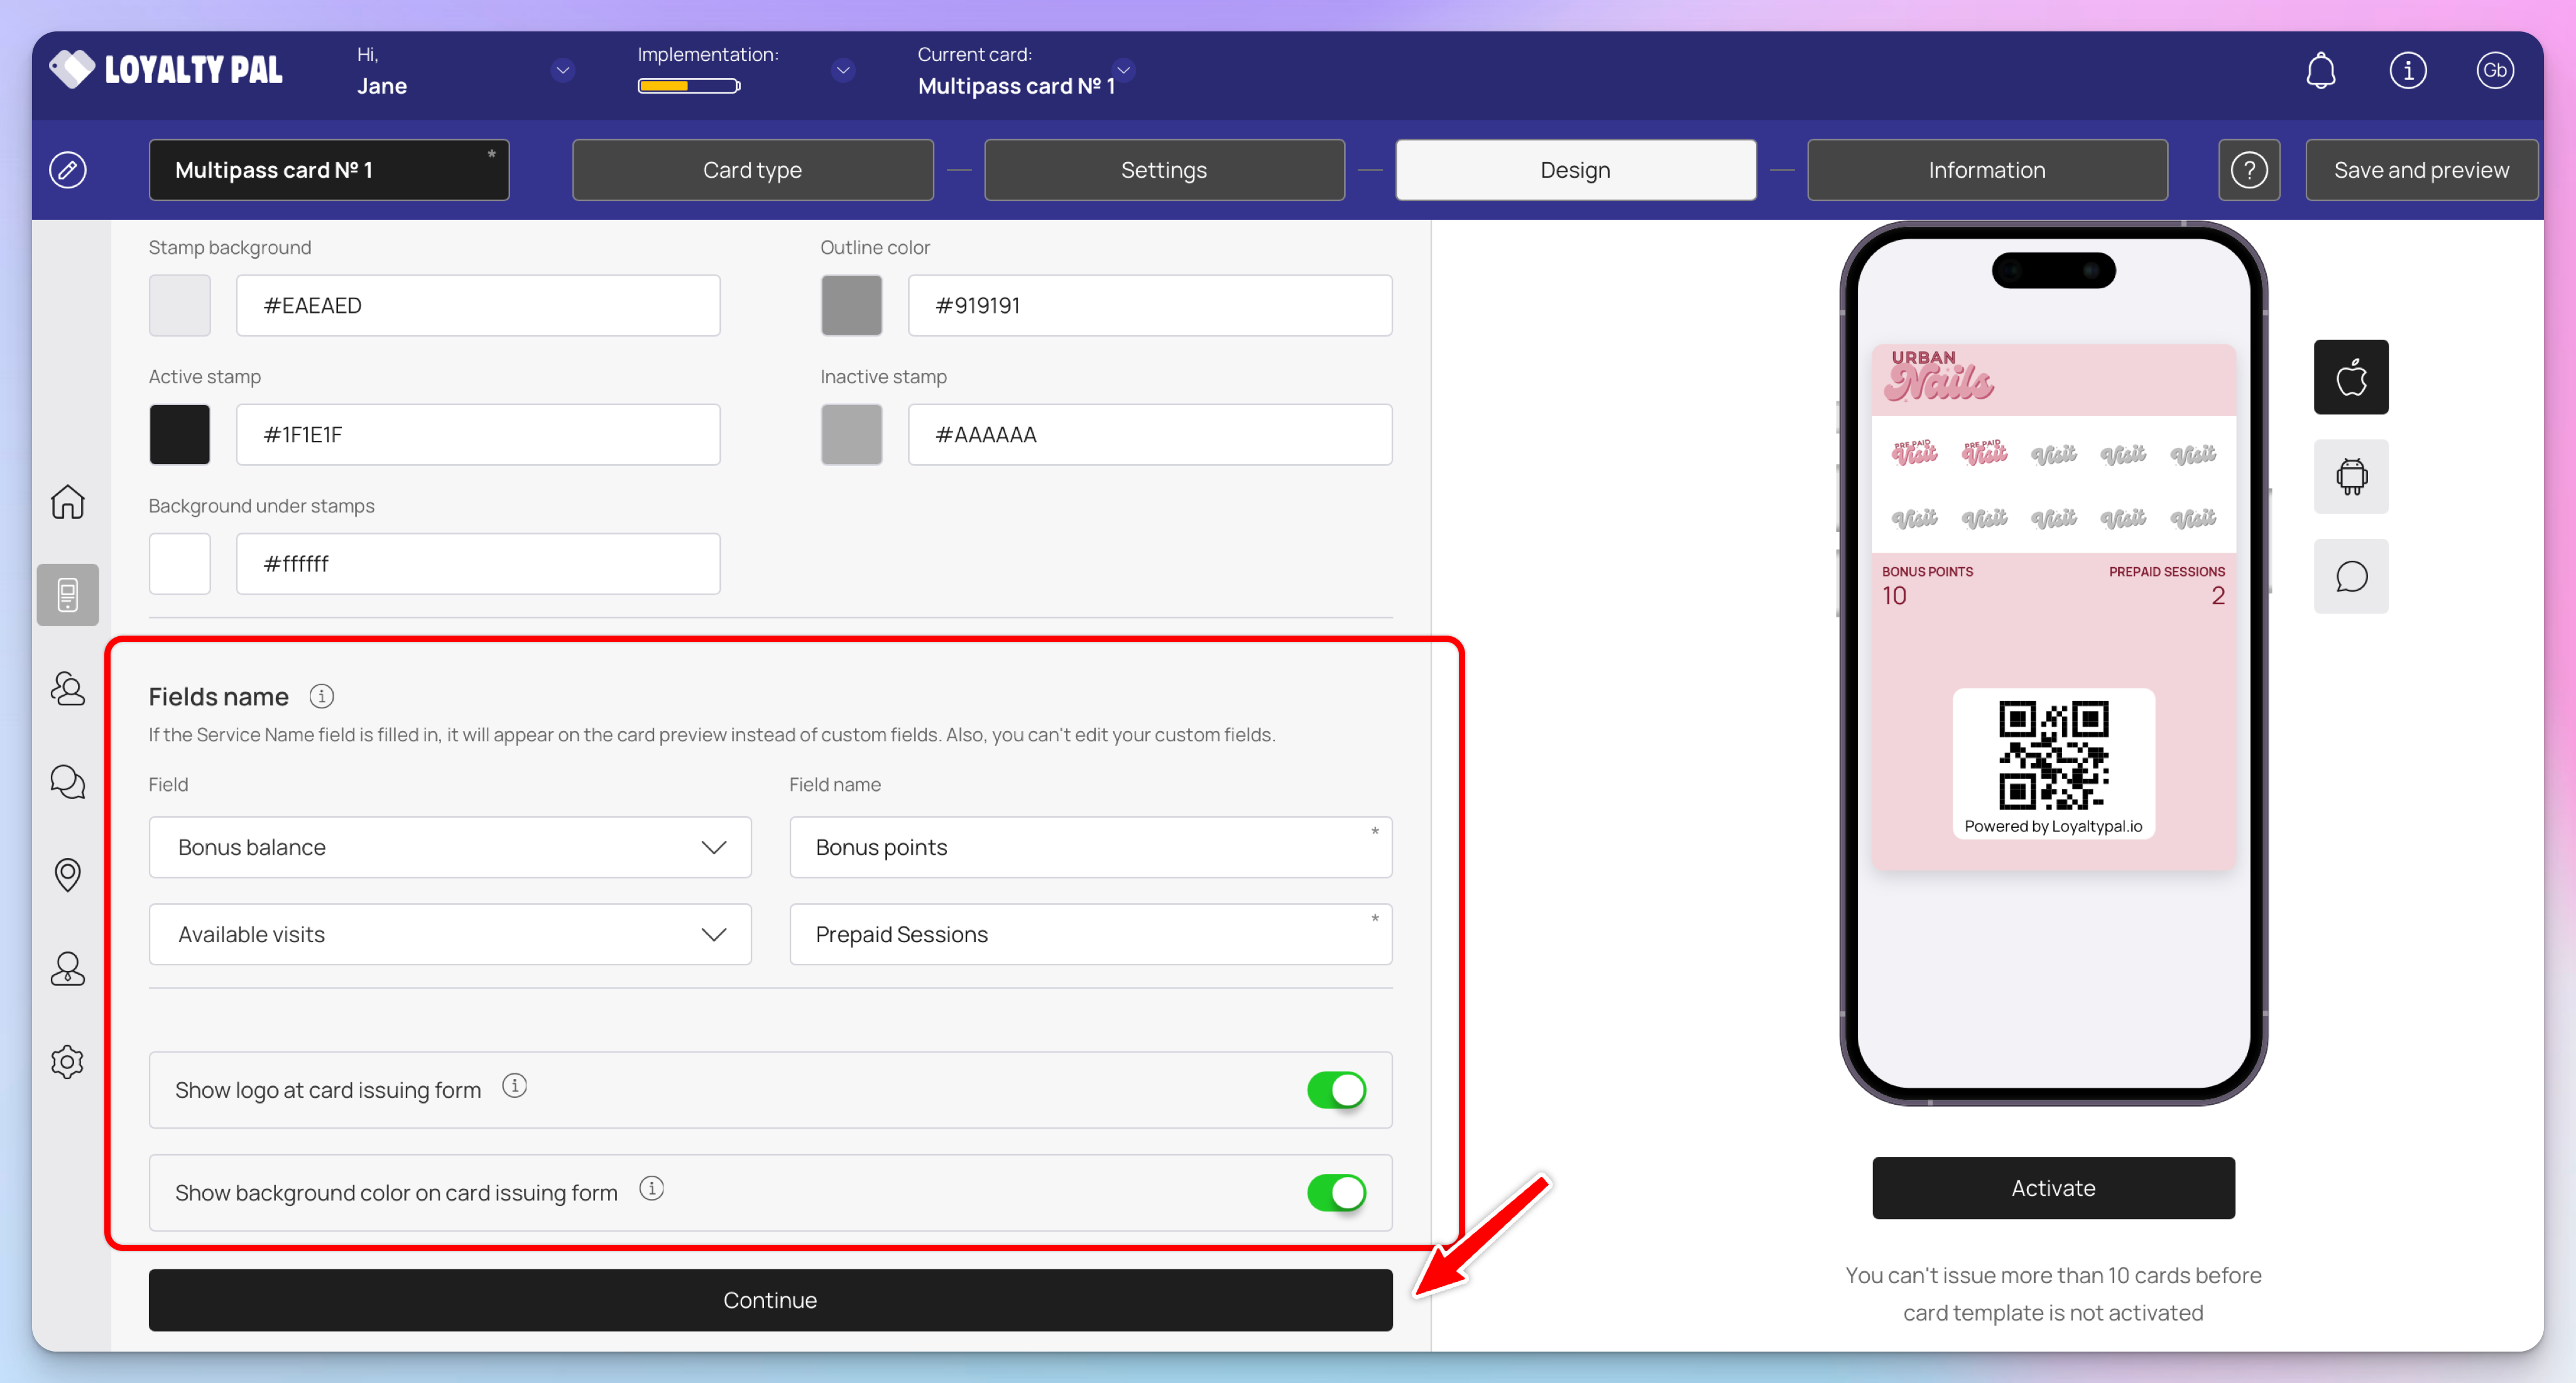The height and width of the screenshot is (1383, 2576).
Task: Open settings gear in sidebar
Action: coord(67,1061)
